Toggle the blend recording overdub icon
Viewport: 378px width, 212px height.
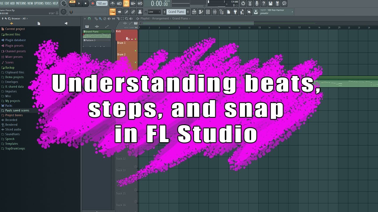click(133, 4)
